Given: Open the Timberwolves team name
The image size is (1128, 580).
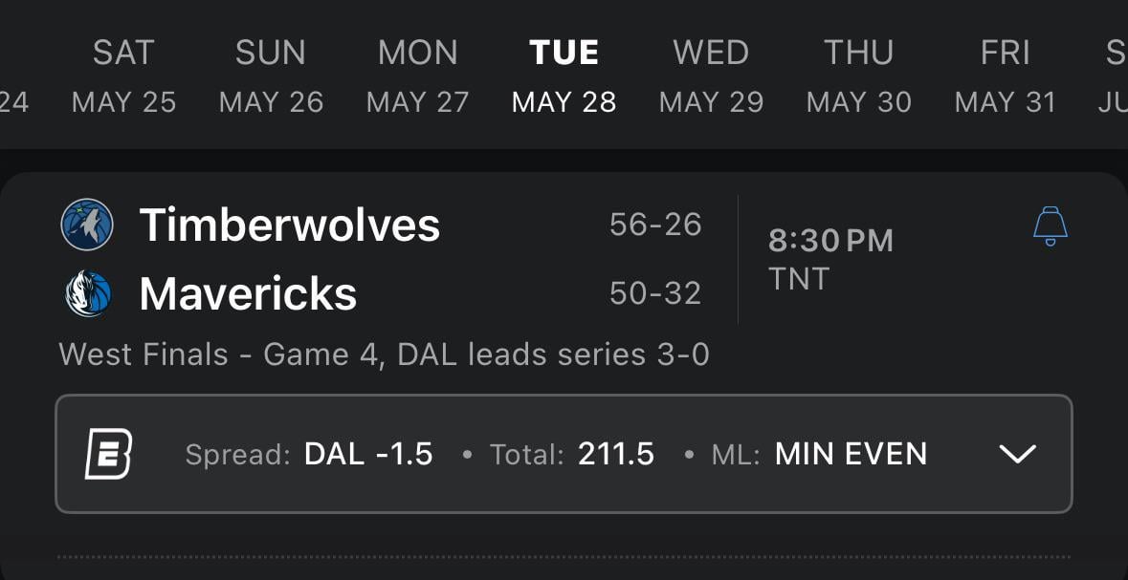Looking at the screenshot, I should pyautogui.click(x=290, y=226).
